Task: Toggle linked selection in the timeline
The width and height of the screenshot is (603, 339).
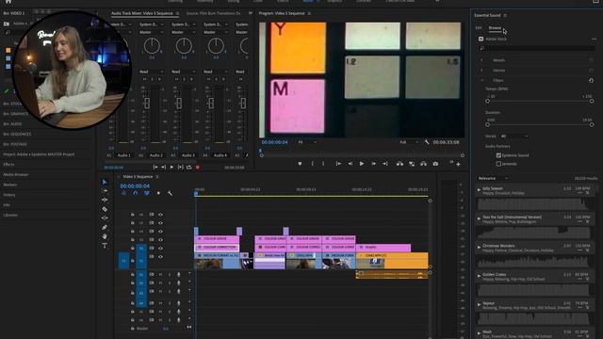Action: point(147,193)
